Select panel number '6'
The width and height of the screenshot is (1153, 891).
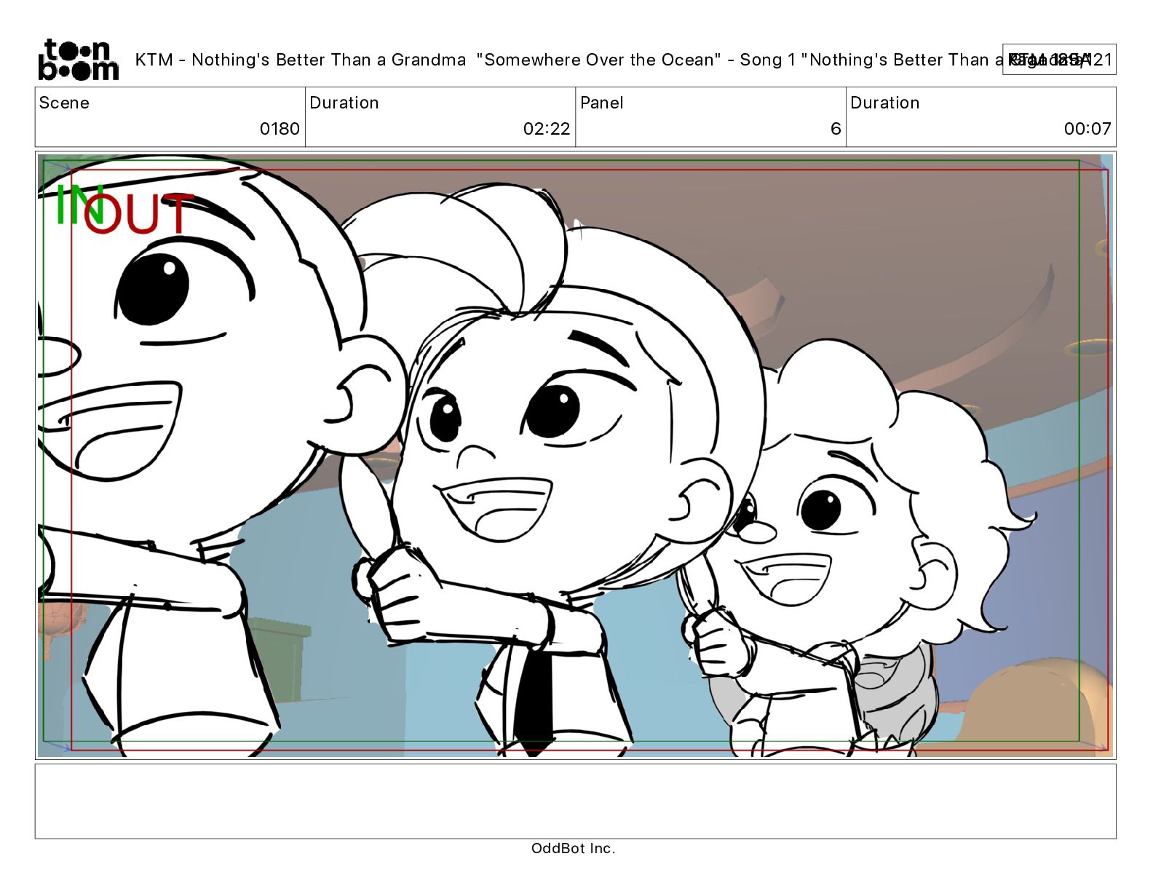pos(836,129)
